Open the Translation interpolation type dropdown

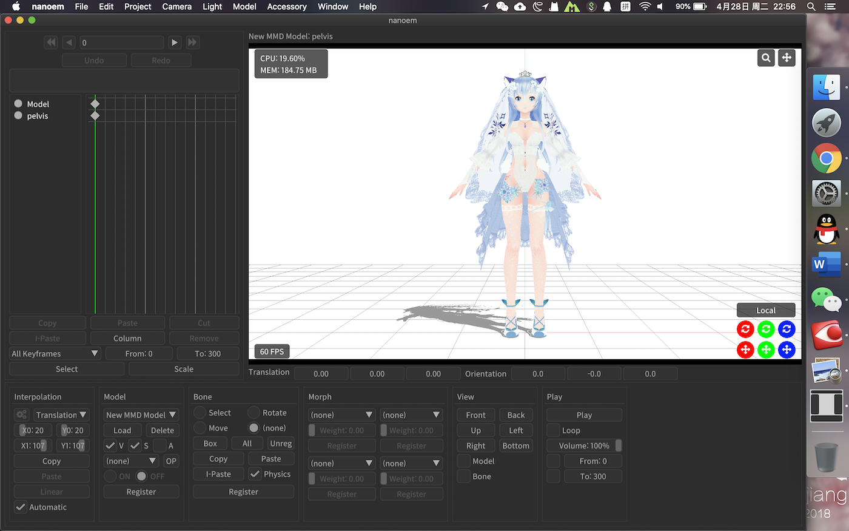61,414
